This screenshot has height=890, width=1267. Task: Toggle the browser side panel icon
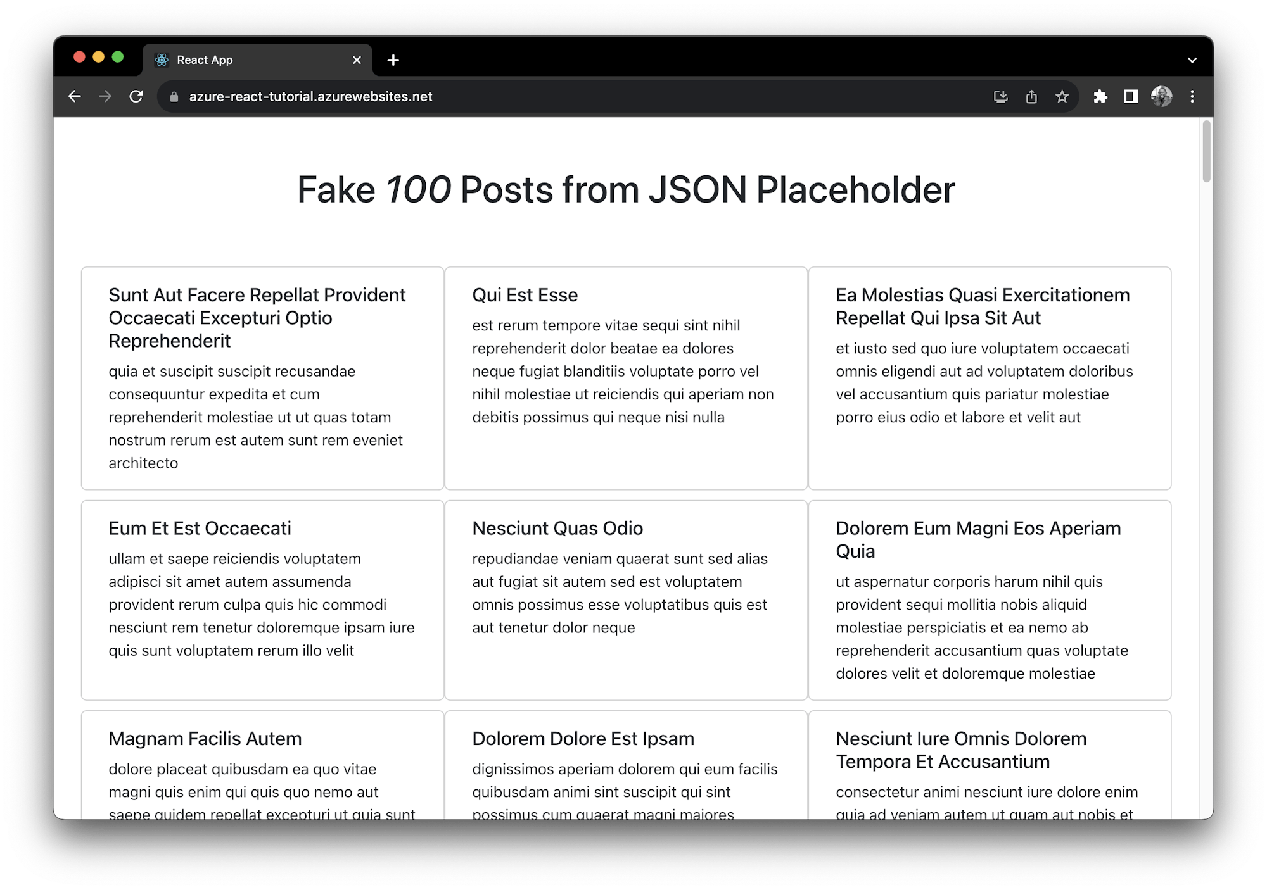tap(1131, 96)
